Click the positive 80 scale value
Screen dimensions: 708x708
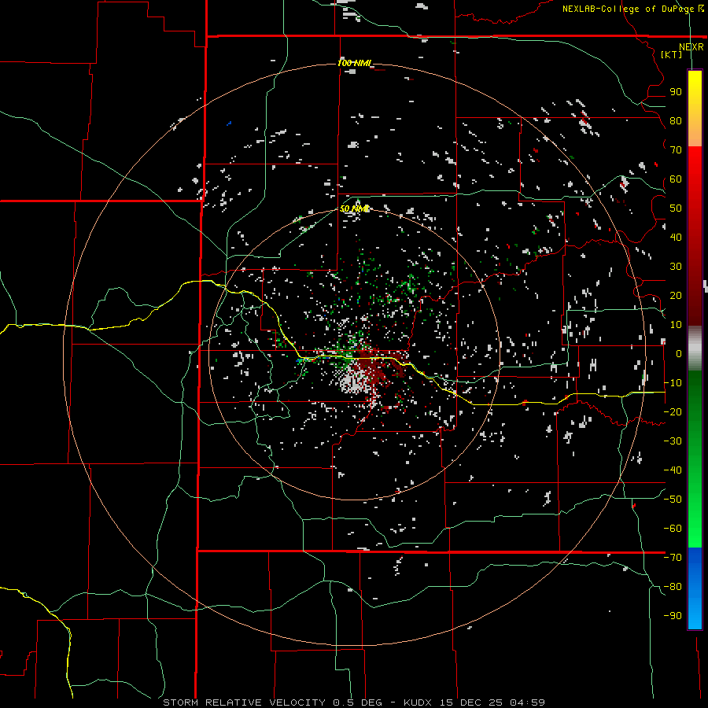676,121
